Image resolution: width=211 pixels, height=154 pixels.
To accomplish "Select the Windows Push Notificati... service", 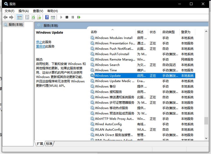I will point(143,49).
